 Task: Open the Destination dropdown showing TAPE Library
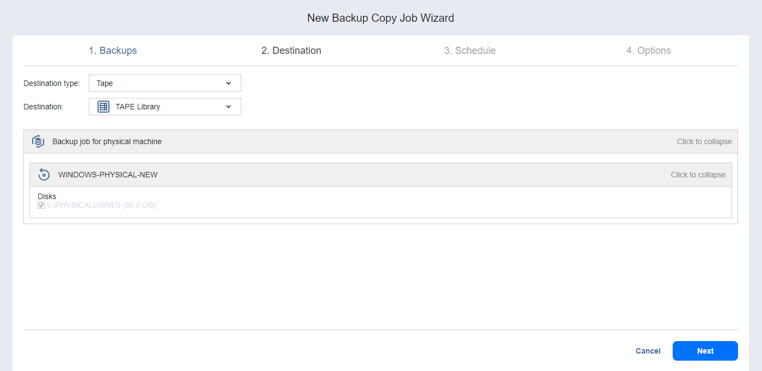tap(164, 107)
